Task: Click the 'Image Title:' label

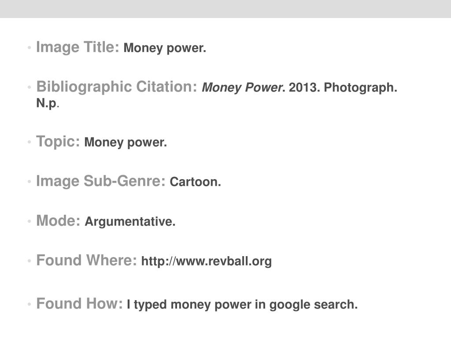Action: (78, 47)
